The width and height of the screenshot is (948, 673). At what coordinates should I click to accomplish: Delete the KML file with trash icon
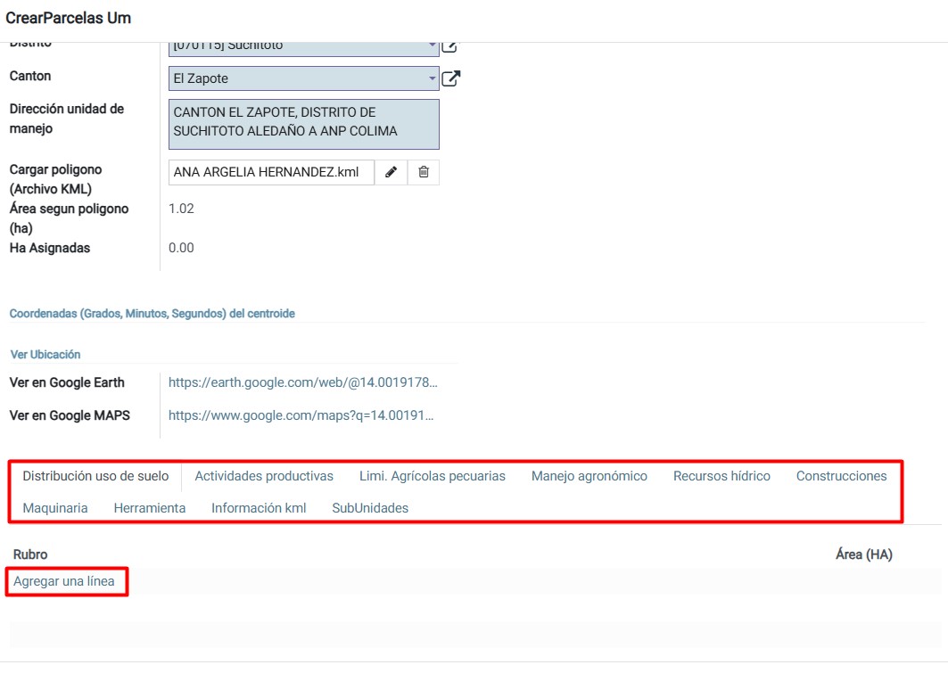(x=424, y=172)
